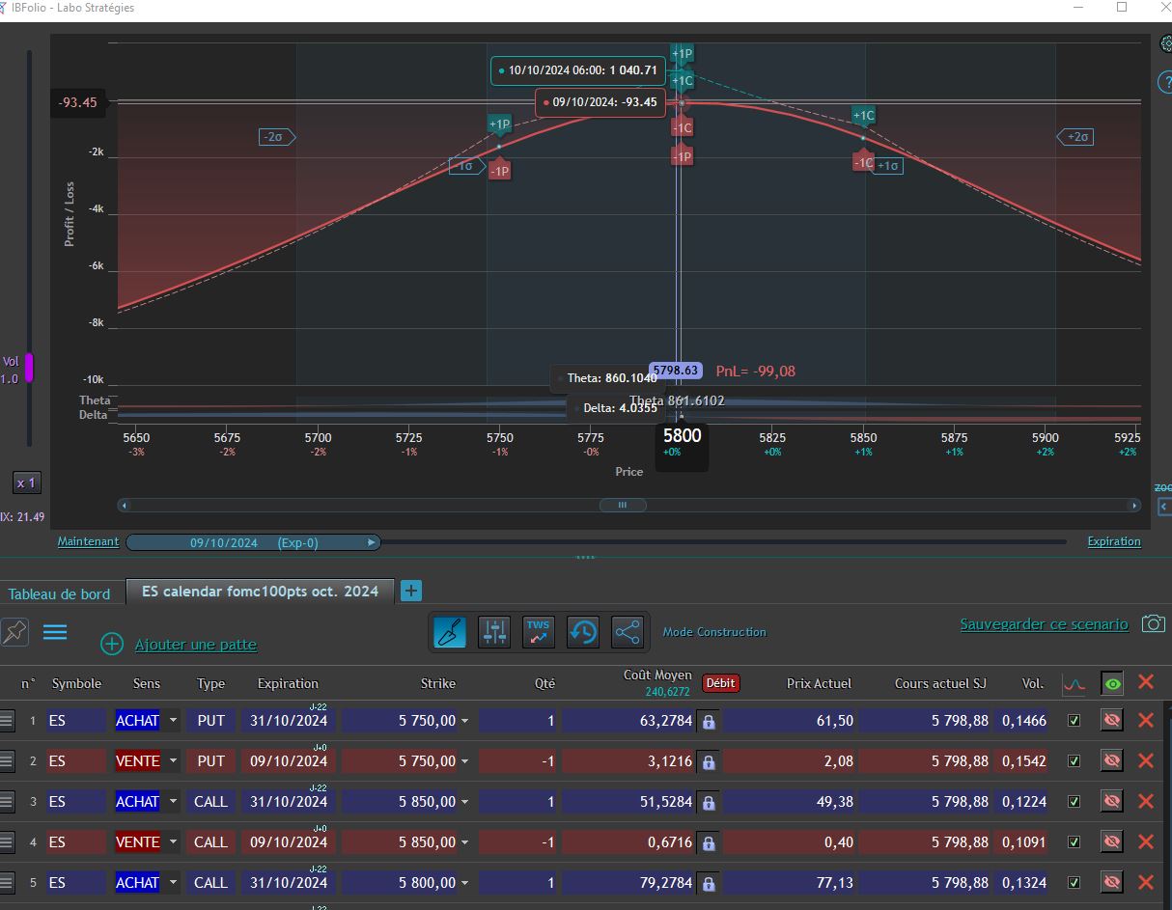Open the strike dropdown for 5 750,00 leg 2

[x=464, y=761]
